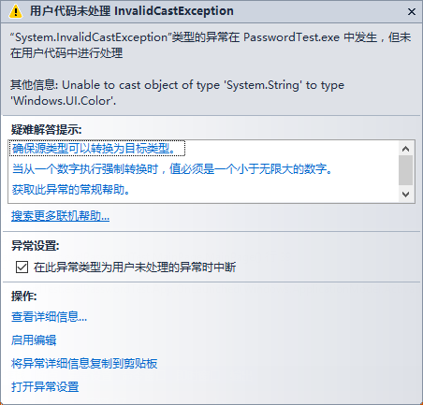Open 打开异常设置 link
423x405 pixels.
[45, 386]
